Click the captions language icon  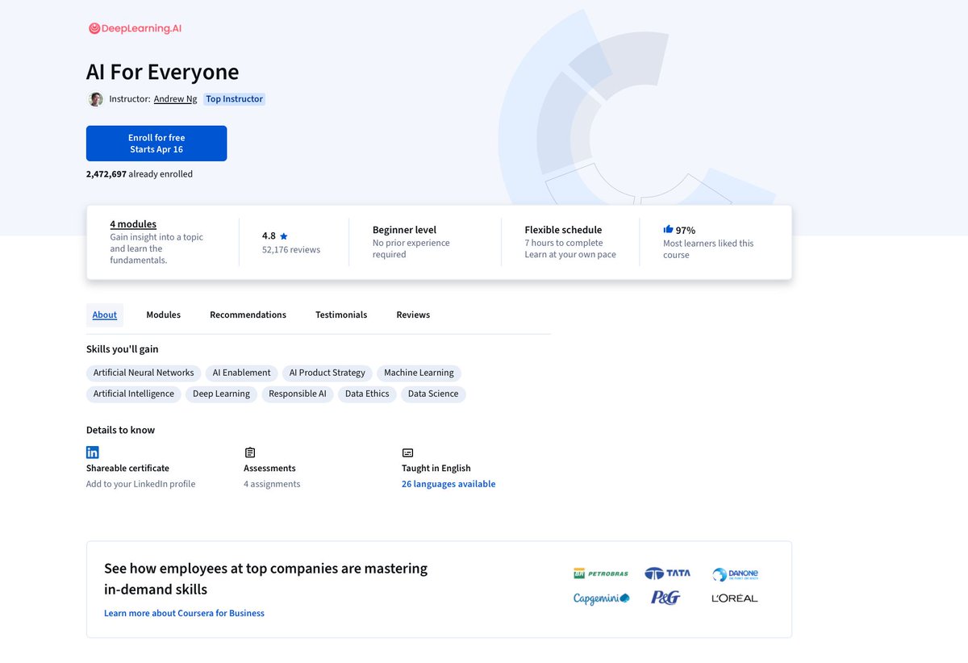point(407,452)
